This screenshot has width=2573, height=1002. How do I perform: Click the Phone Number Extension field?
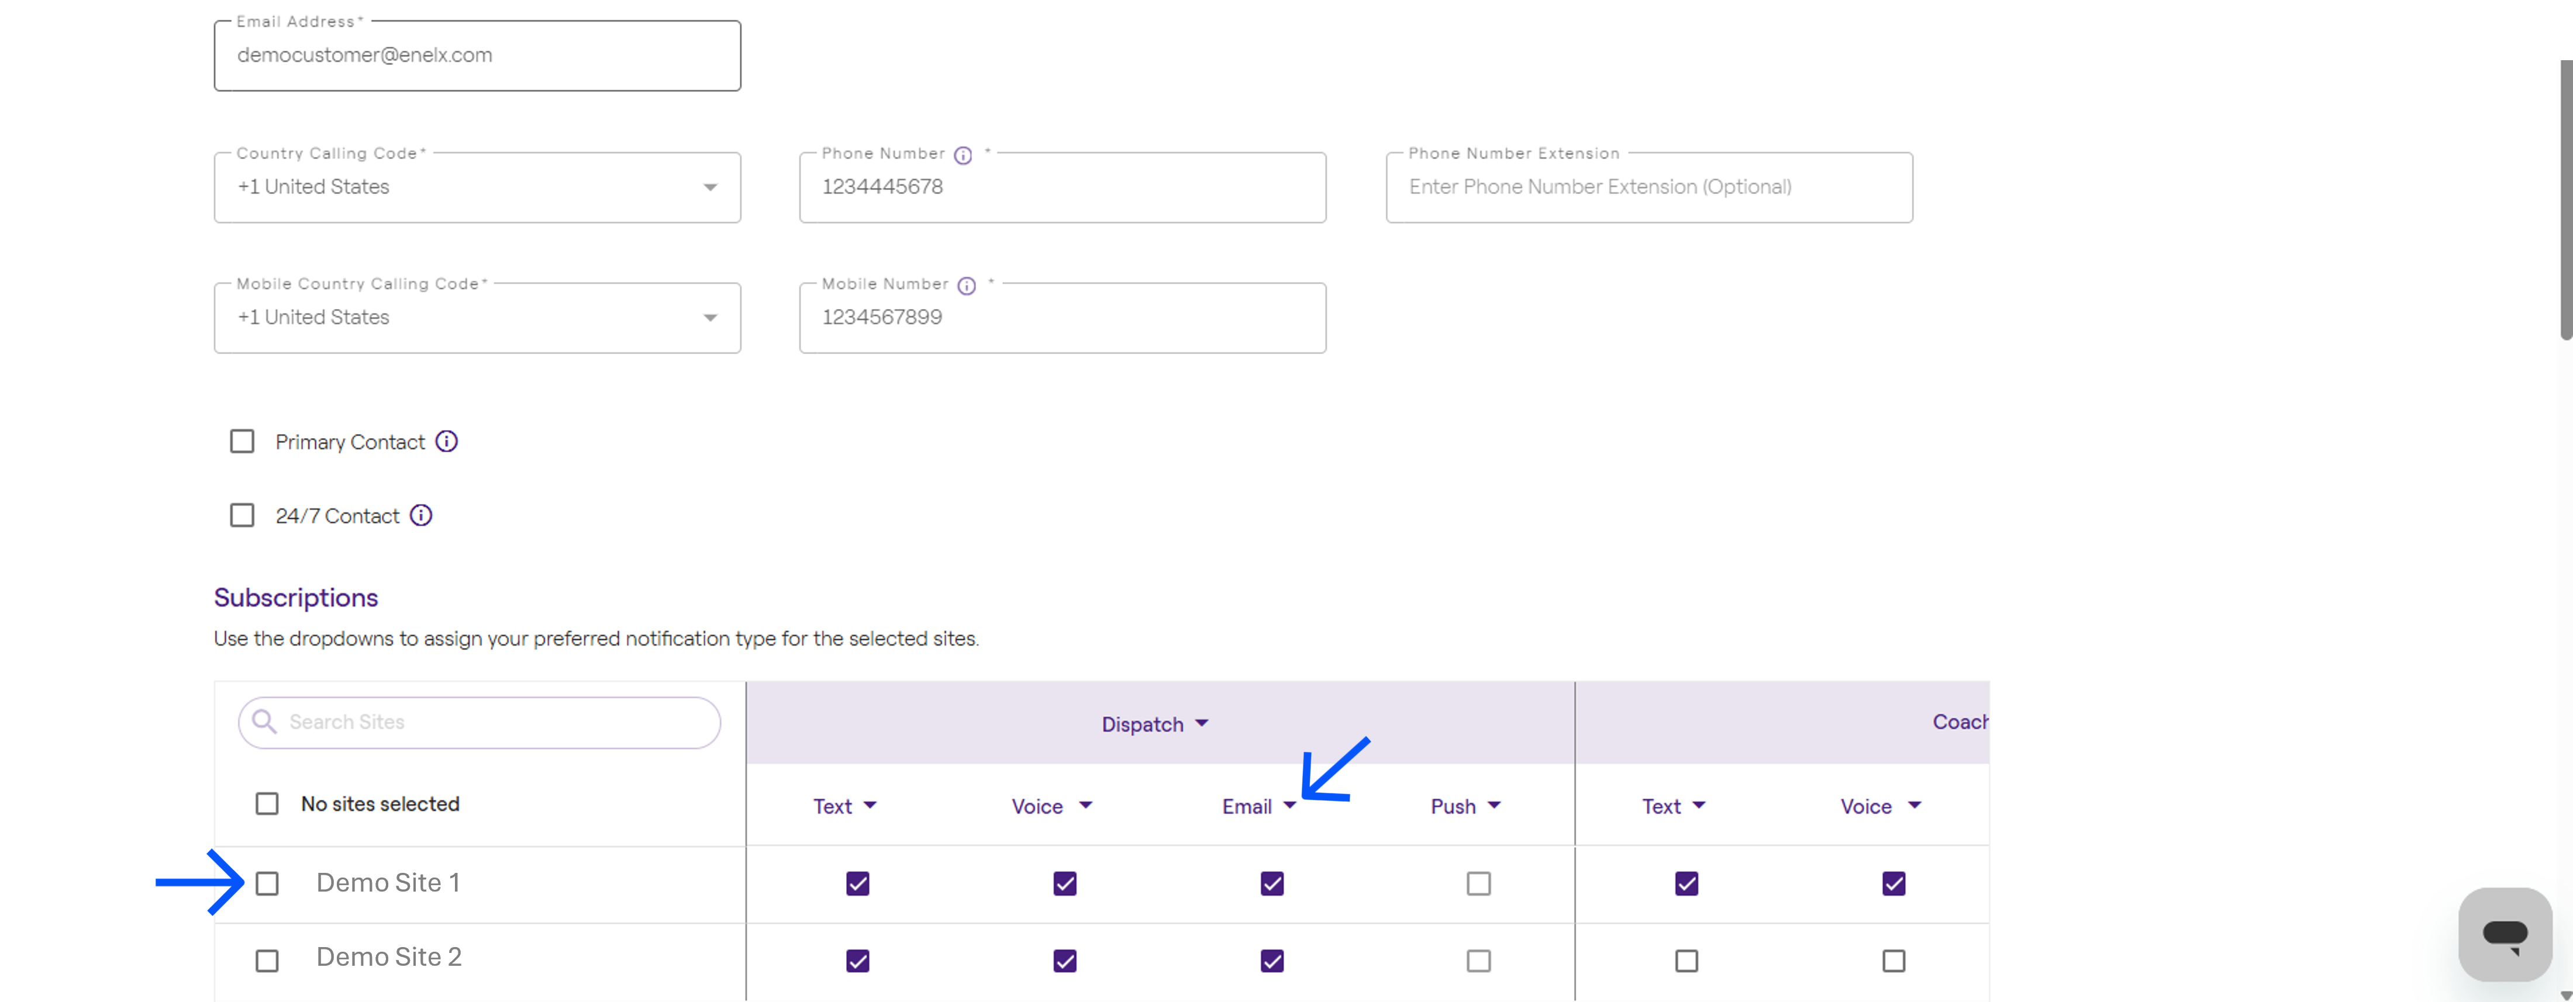coord(1649,188)
